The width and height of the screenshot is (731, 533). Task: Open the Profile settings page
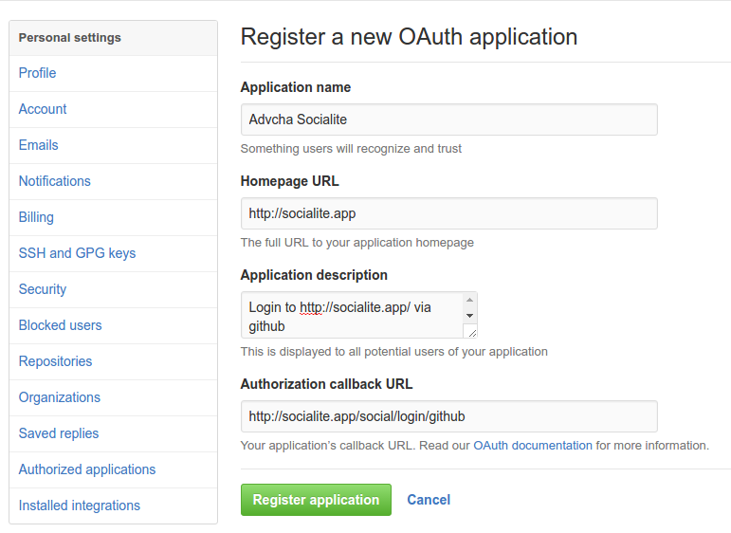[38, 73]
